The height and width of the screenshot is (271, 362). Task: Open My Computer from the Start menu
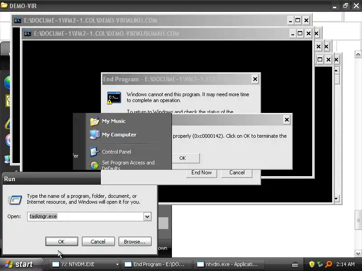pyautogui.click(x=119, y=135)
